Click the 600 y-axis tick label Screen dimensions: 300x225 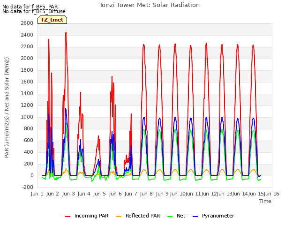(x=29, y=141)
